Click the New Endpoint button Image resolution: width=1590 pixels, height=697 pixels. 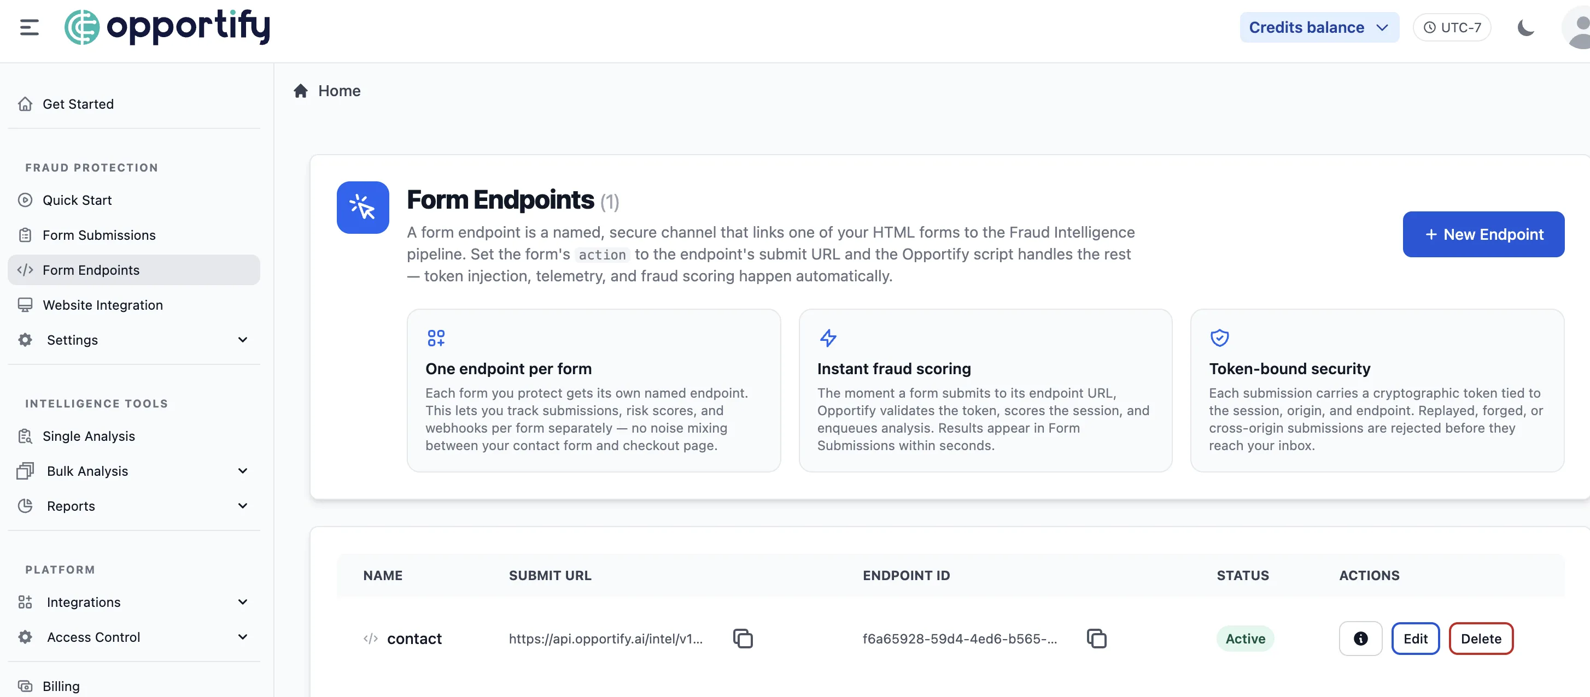1484,234
